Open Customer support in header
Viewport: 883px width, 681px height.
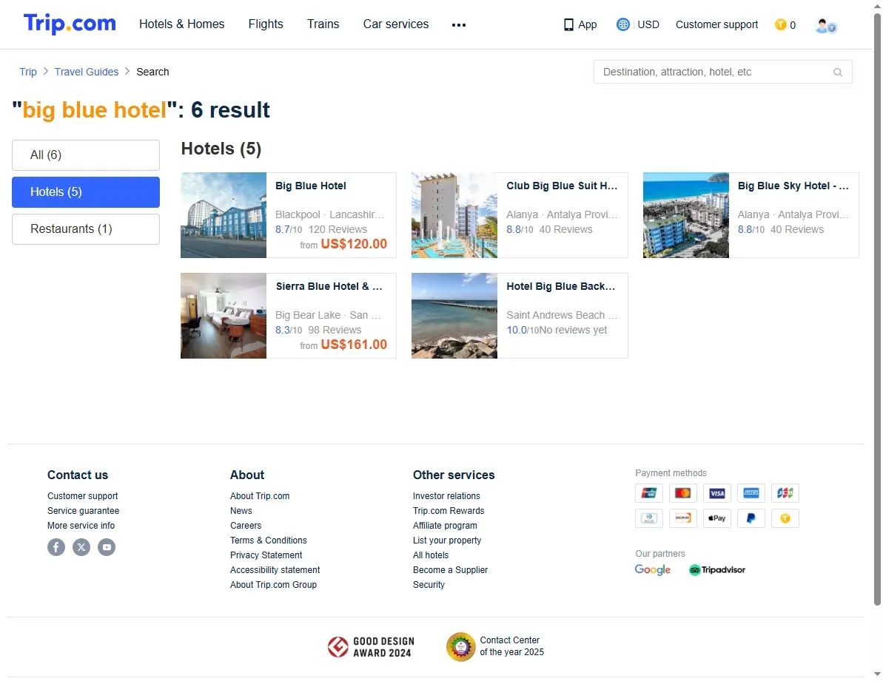717,24
